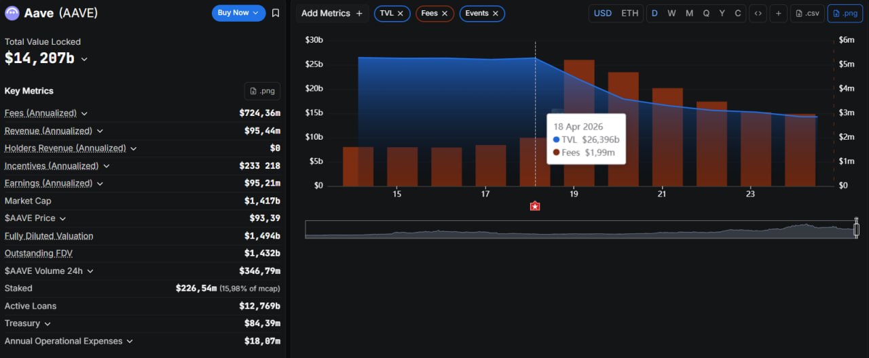The width and height of the screenshot is (869, 358).
Task: Click the $AAVE Price value $93,39
Action: pos(265,218)
